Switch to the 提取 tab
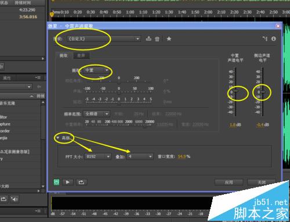Image resolution: width=290 pixels, height=222 pixels. point(64,56)
